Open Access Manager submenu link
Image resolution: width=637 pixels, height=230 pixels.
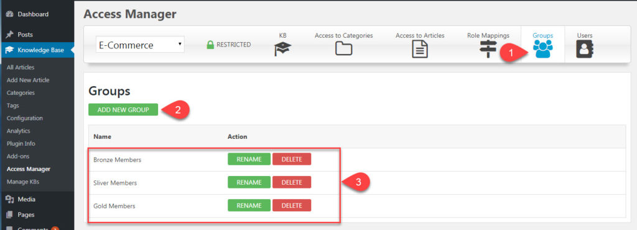[x=29, y=169]
